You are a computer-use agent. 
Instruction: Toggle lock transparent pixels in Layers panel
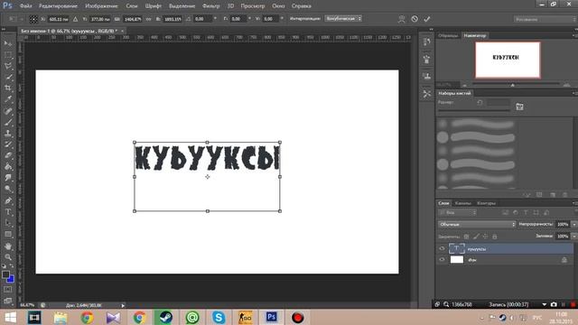click(x=466, y=237)
